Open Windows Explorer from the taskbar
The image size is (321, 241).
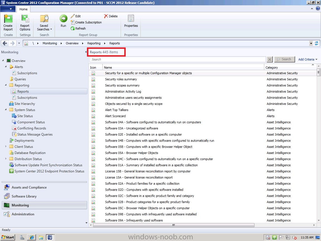coord(41,237)
